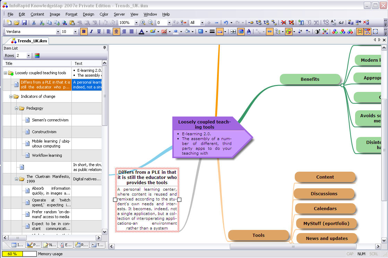The width and height of the screenshot is (388, 258).
Task: Click the colored item list icon beside Rows
Action: tap(37, 55)
